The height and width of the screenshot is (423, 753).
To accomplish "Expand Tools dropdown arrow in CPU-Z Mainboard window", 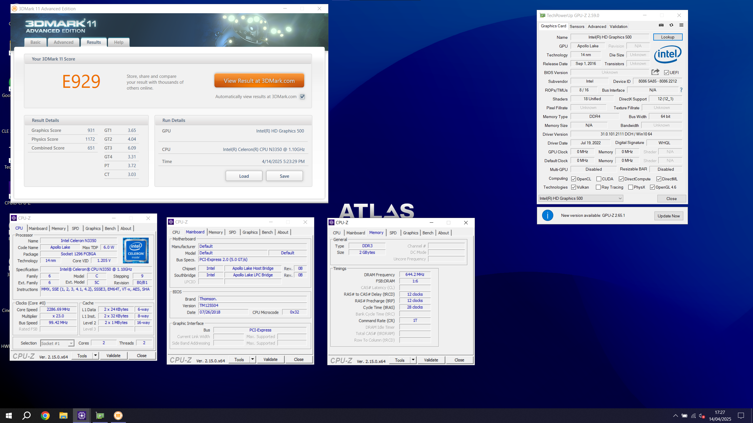I will click(x=252, y=359).
